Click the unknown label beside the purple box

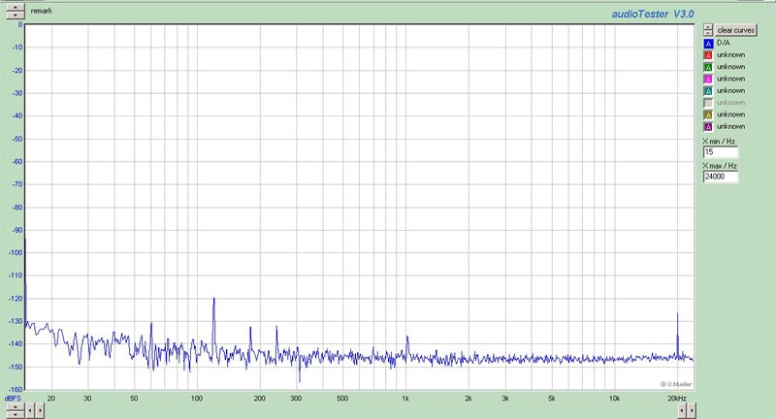point(731,127)
